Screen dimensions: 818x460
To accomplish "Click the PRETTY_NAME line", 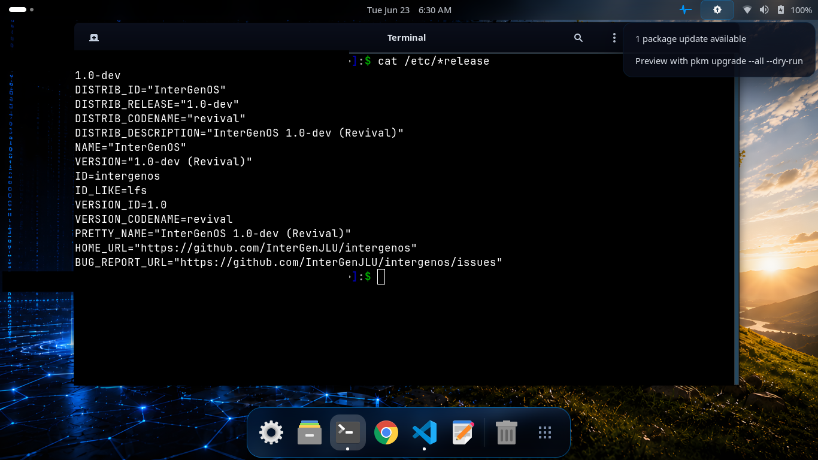I will [213, 234].
